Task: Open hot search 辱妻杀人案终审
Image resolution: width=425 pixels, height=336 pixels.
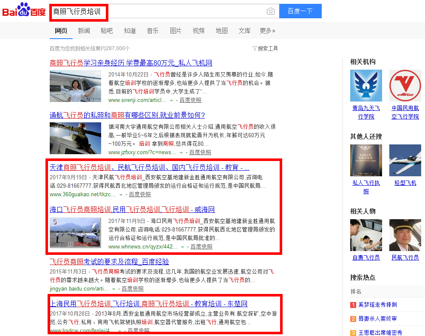Action: 377,319
